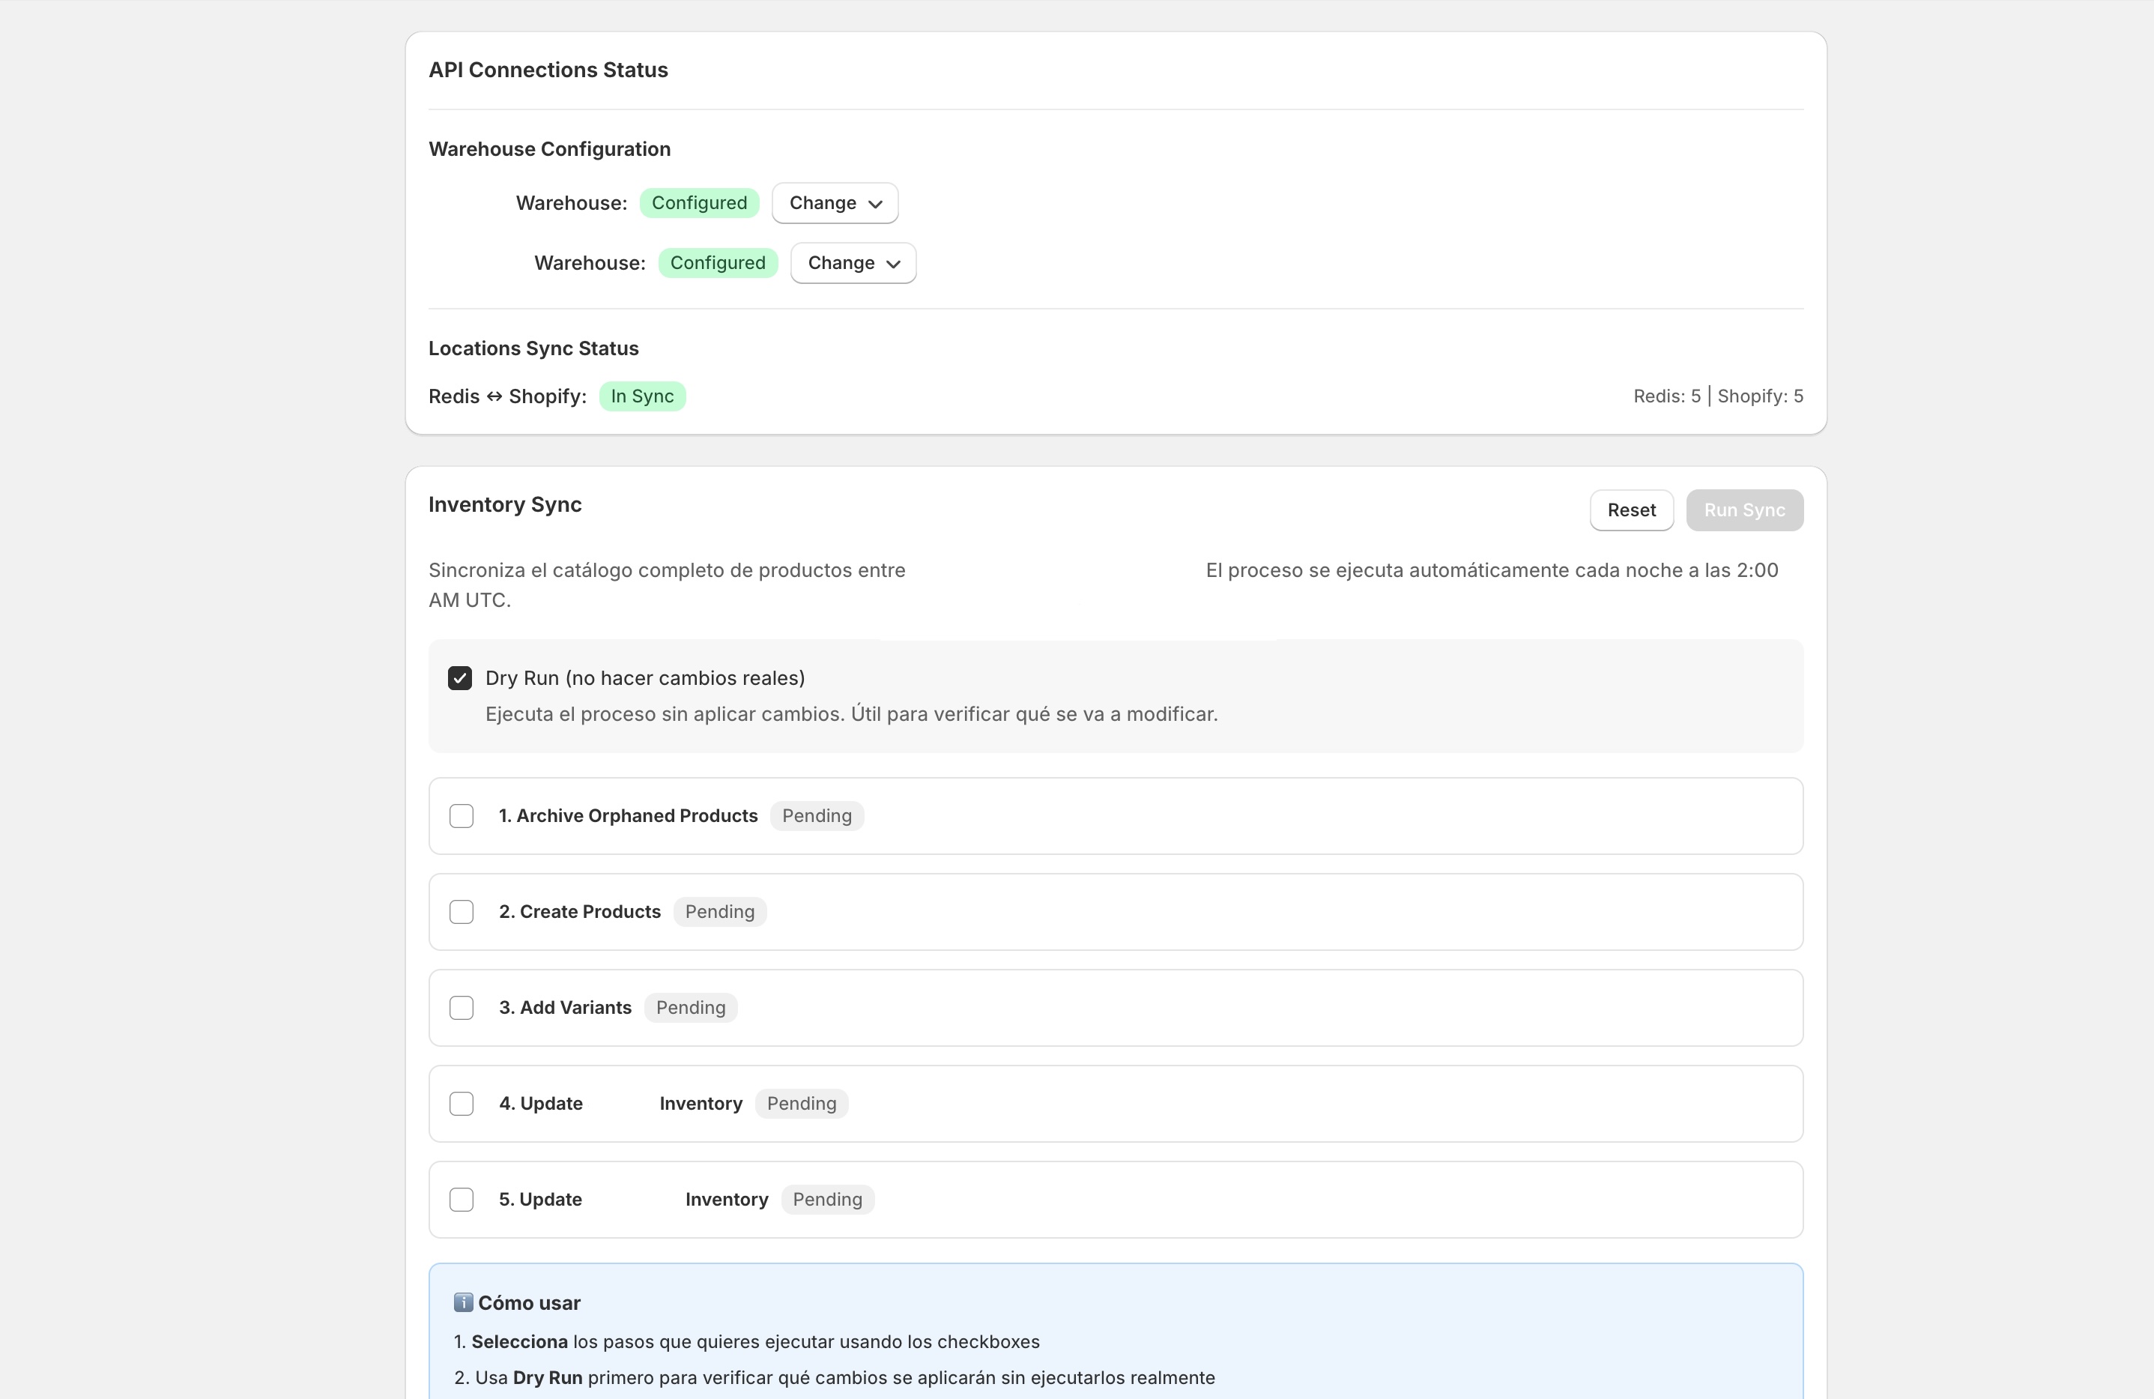This screenshot has height=1399, width=2154.
Task: Click the Pending badge for Archive Orphaned Products
Action: [817, 815]
